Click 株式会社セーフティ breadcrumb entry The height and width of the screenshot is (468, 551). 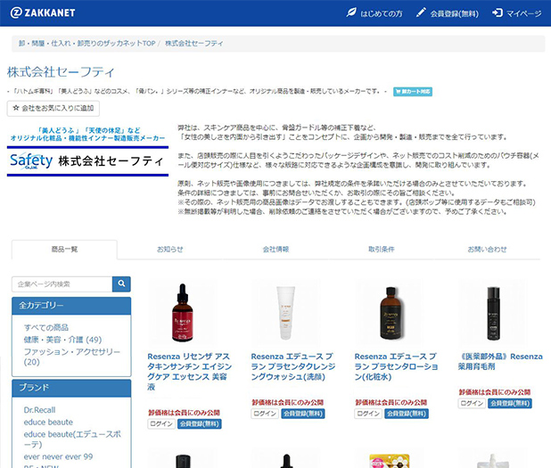point(194,43)
